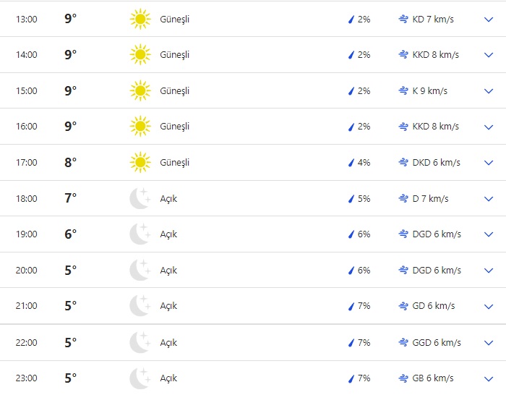The width and height of the screenshot is (506, 395).
Task: Click the Açık condition text at 19:00
Action: (x=168, y=234)
